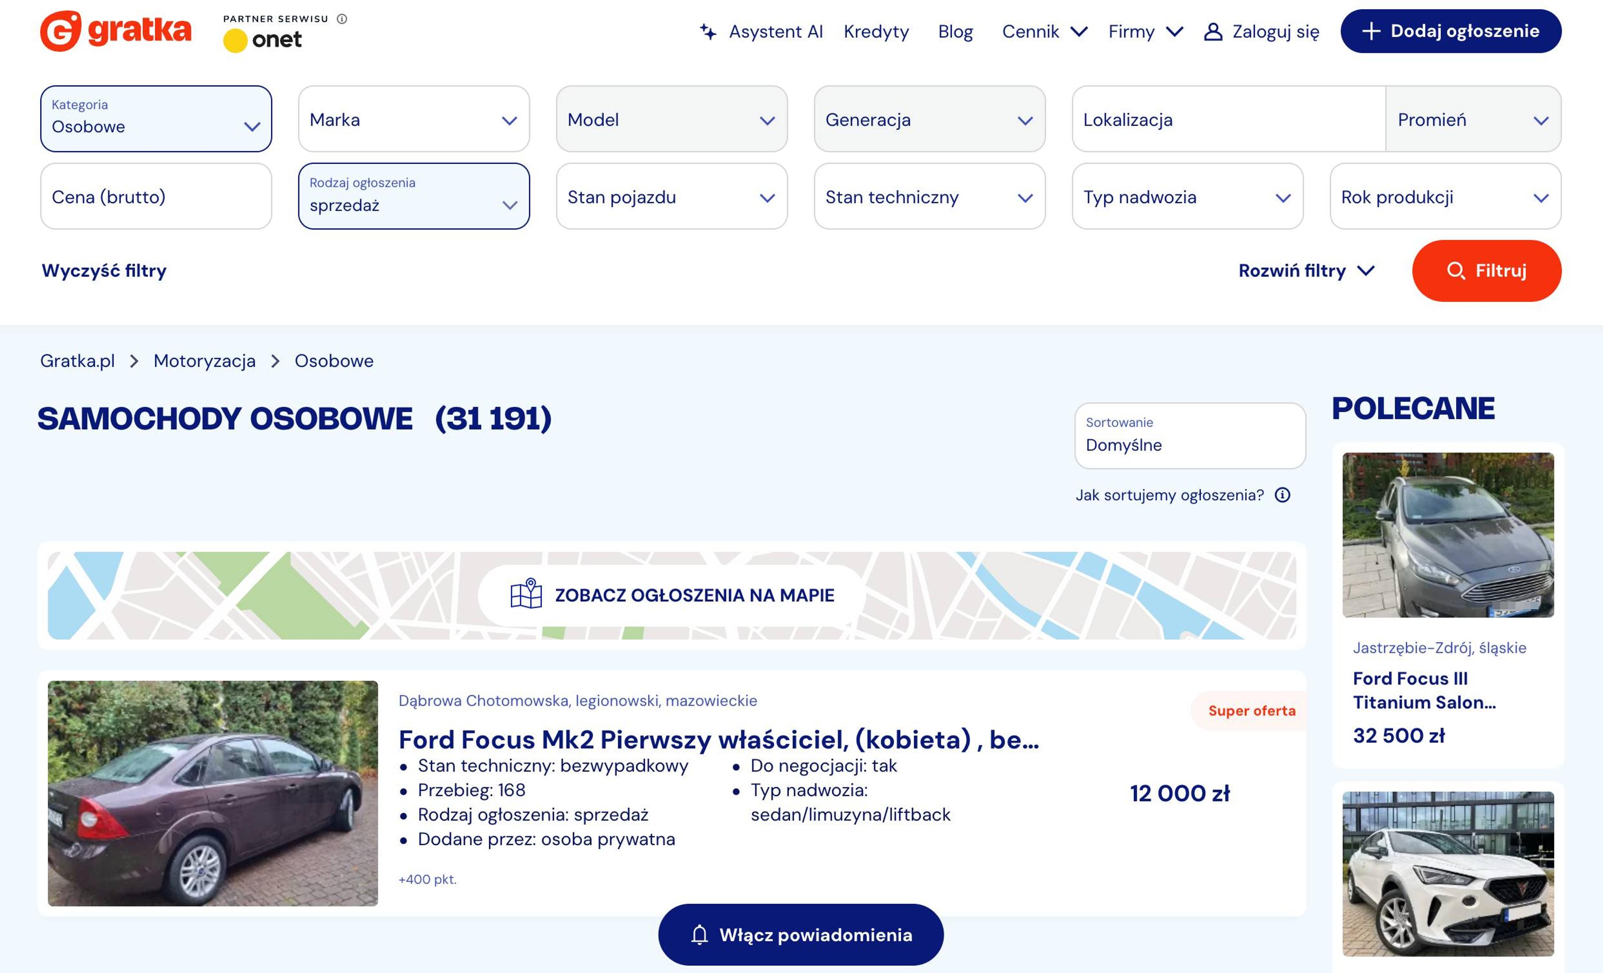Go to Motoryzacja breadcrumb
This screenshot has height=973, width=1603.
(204, 361)
